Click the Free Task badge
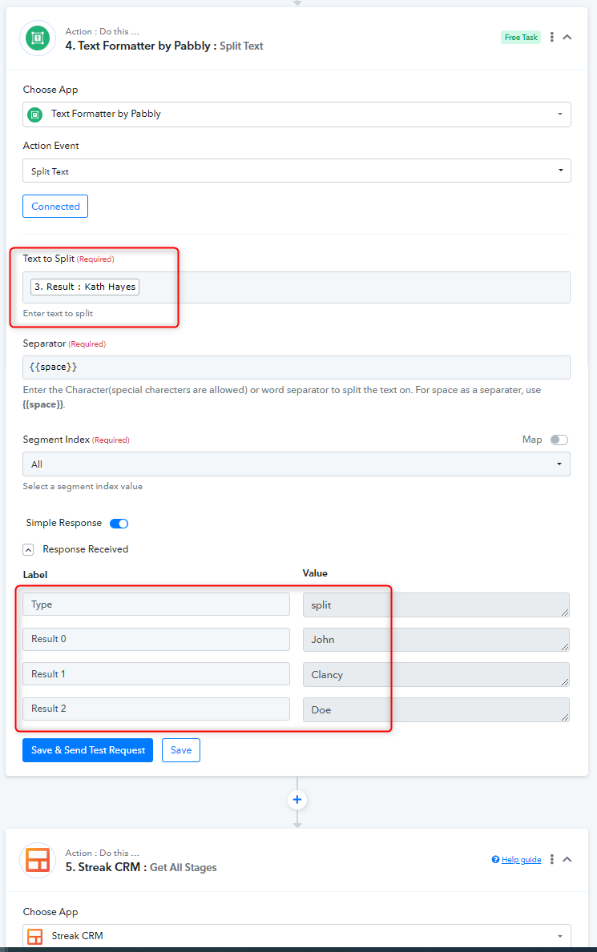Image resolution: width=597 pixels, height=952 pixels. pyautogui.click(x=521, y=37)
